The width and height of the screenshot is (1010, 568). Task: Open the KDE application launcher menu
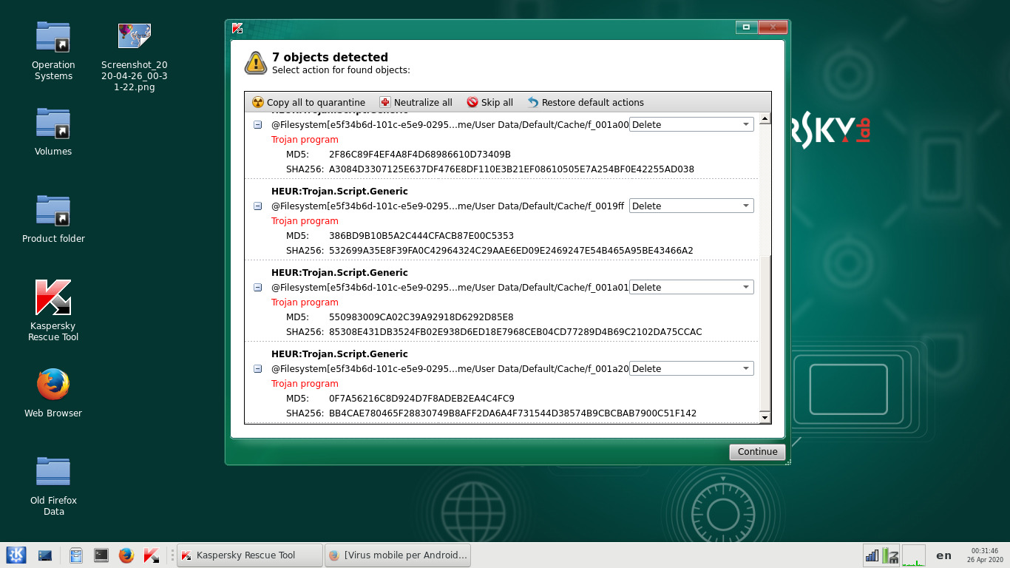pyautogui.click(x=16, y=555)
